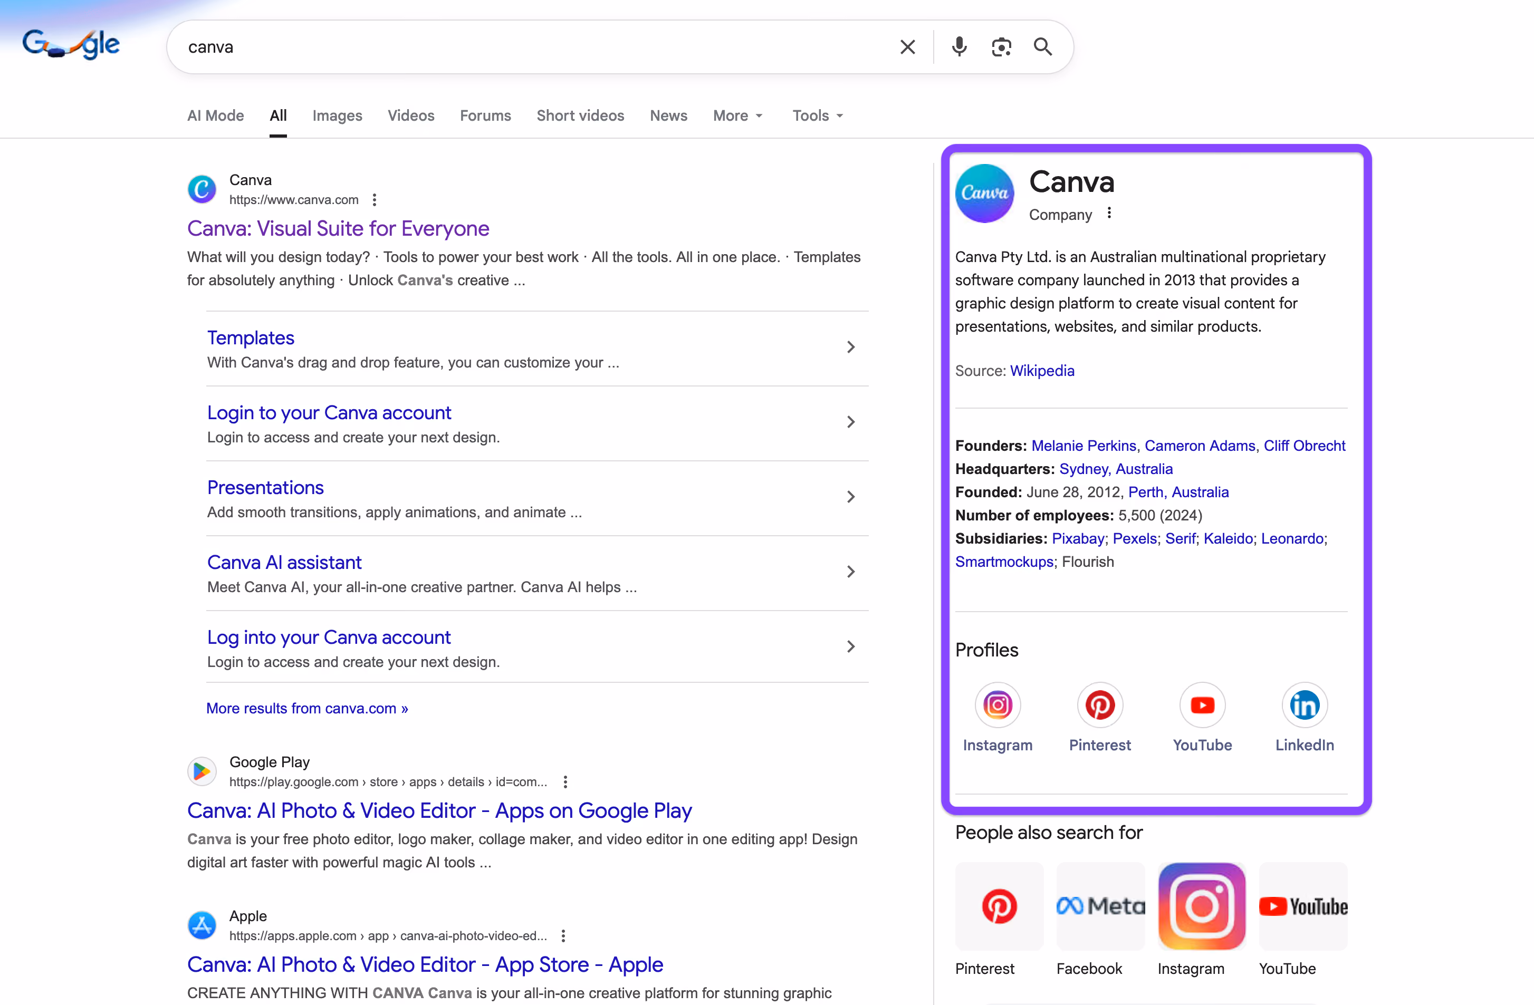
Task: Open Canva AI assistant link
Action: coord(284,563)
